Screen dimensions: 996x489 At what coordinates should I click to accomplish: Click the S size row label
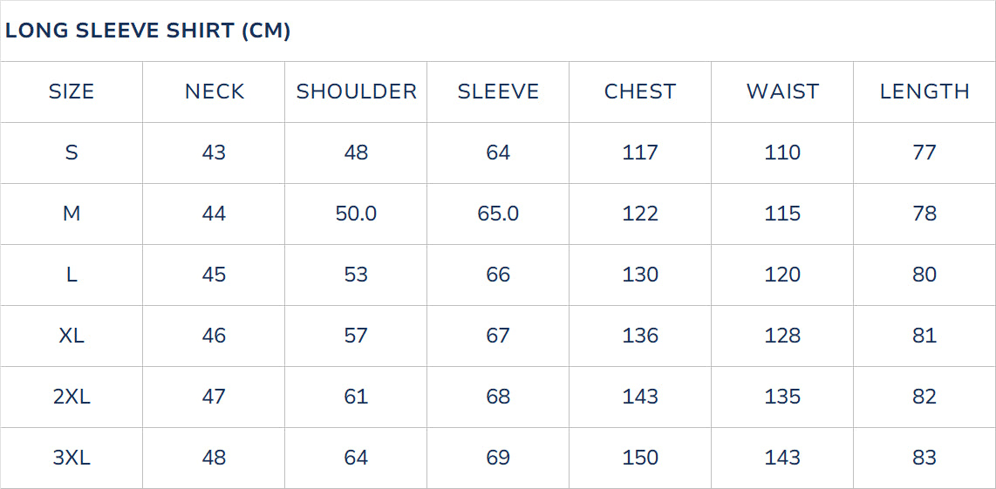(x=72, y=153)
